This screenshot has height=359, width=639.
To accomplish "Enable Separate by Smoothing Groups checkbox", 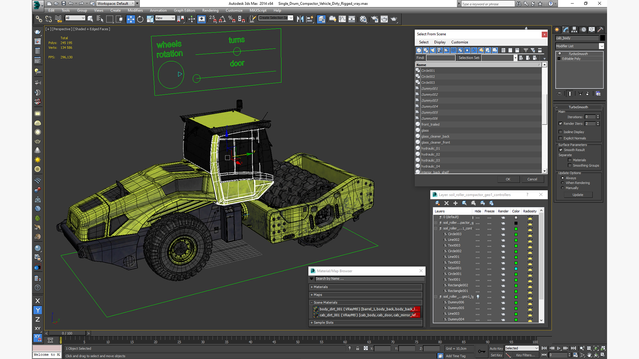I will [570, 165].
